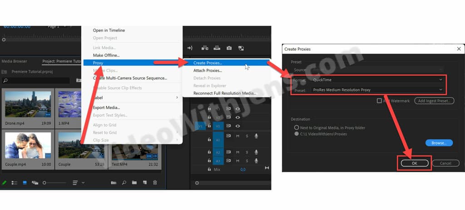Switch to the Media Browser tab

(14, 61)
